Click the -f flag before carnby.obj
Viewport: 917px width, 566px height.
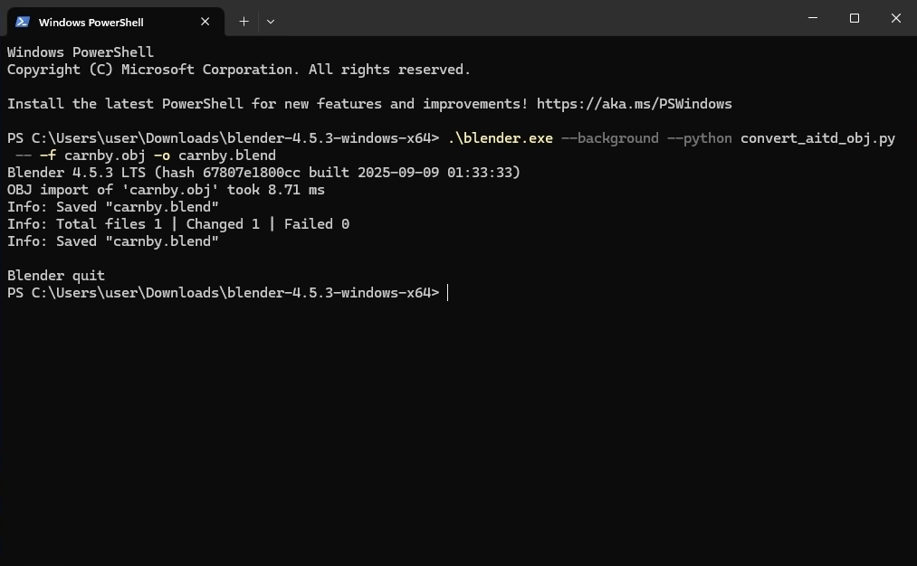[48, 156]
